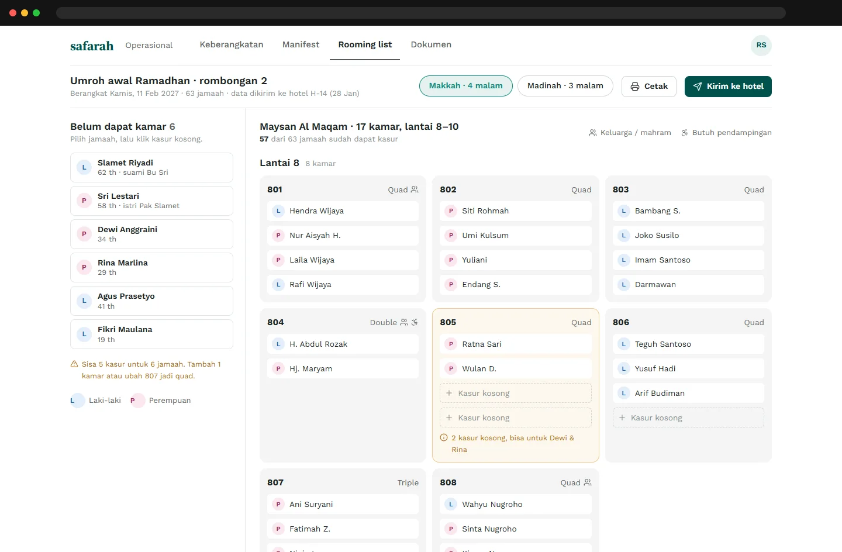842x552 pixels.
Task: Select the Rooming list tab
Action: tap(365, 44)
